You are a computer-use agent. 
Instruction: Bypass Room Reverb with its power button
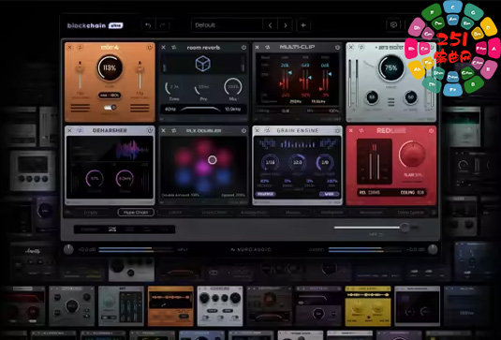click(x=243, y=47)
